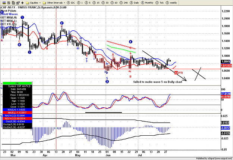The width and height of the screenshot is (233, 160).
Task: Click green OK header of data window
Action: (x=18, y=83)
